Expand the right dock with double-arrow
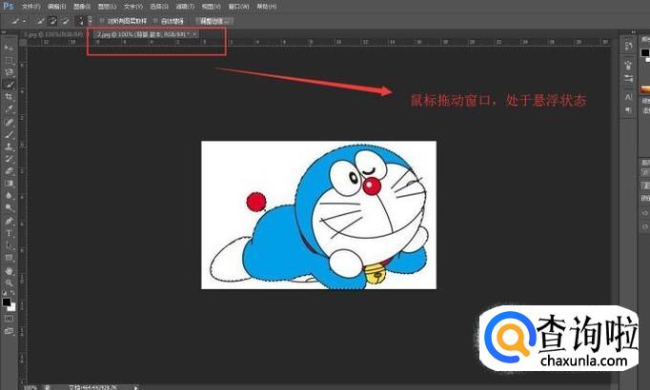 point(633,32)
